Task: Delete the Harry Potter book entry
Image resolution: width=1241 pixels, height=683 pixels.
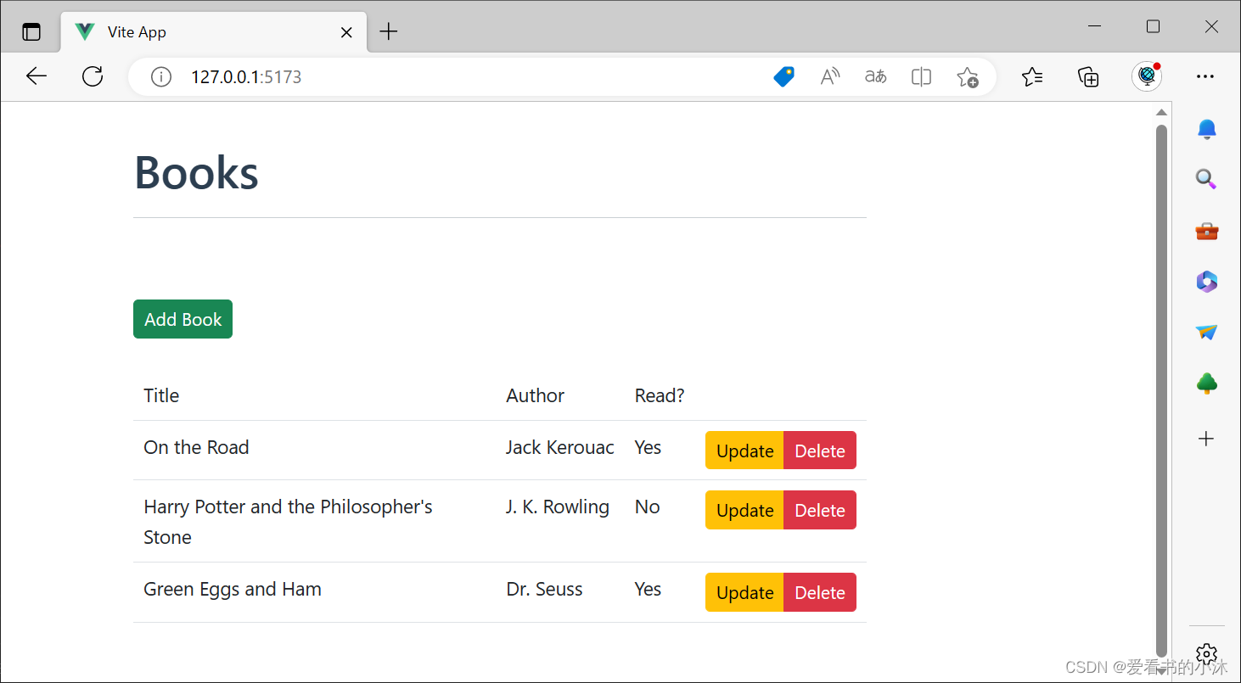Action: (x=820, y=510)
